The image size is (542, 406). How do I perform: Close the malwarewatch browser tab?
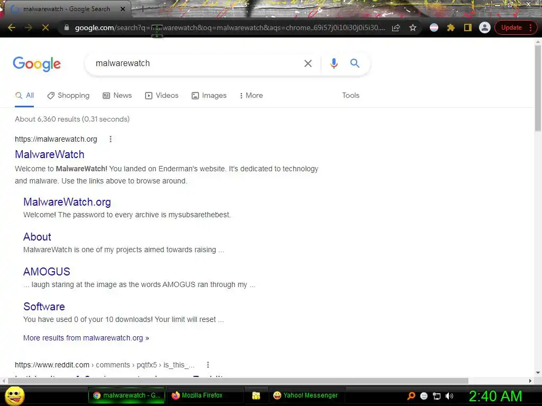(x=123, y=9)
